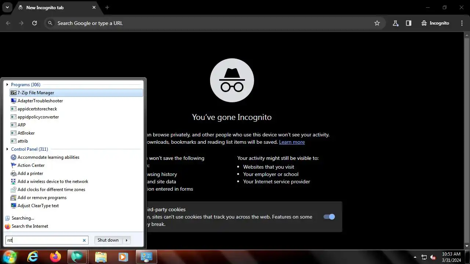Click the Windows Start orb
470x264 pixels.
10,257
